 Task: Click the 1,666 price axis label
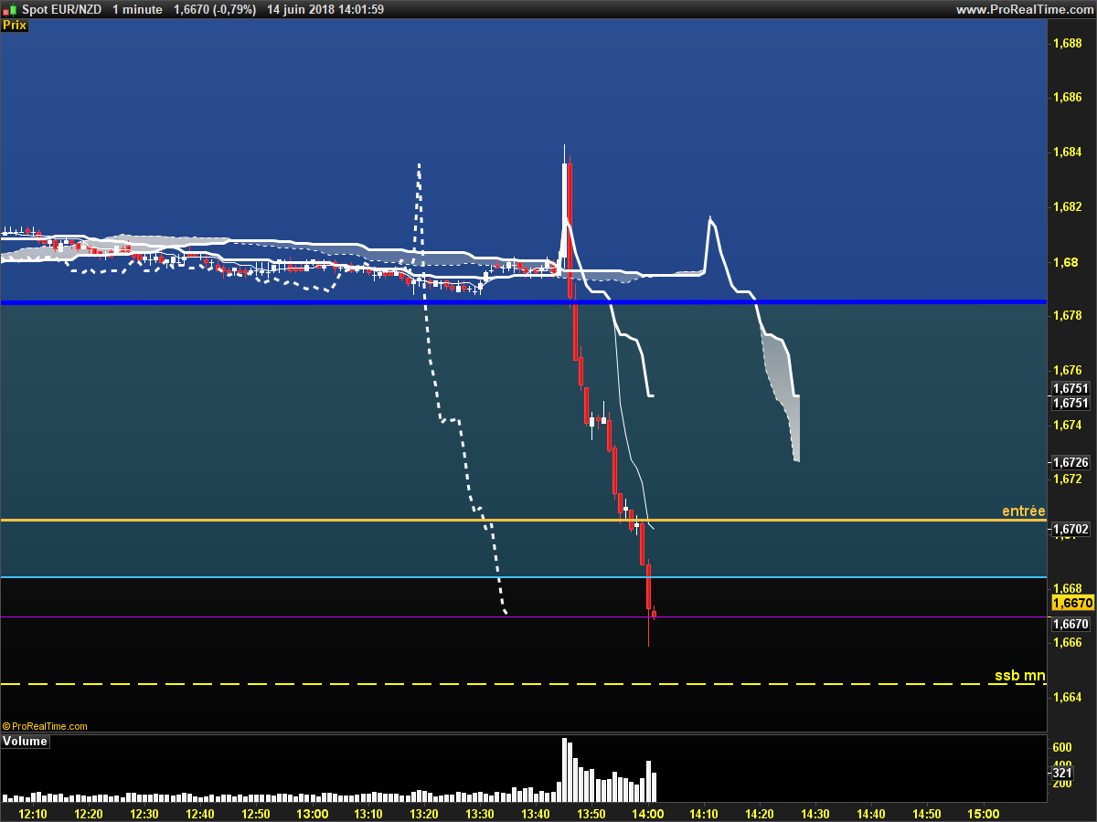pyautogui.click(x=1068, y=643)
